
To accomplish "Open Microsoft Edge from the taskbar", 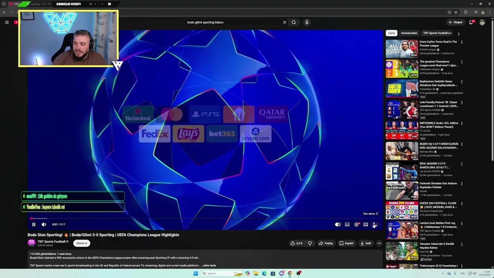I will tap(264, 273).
